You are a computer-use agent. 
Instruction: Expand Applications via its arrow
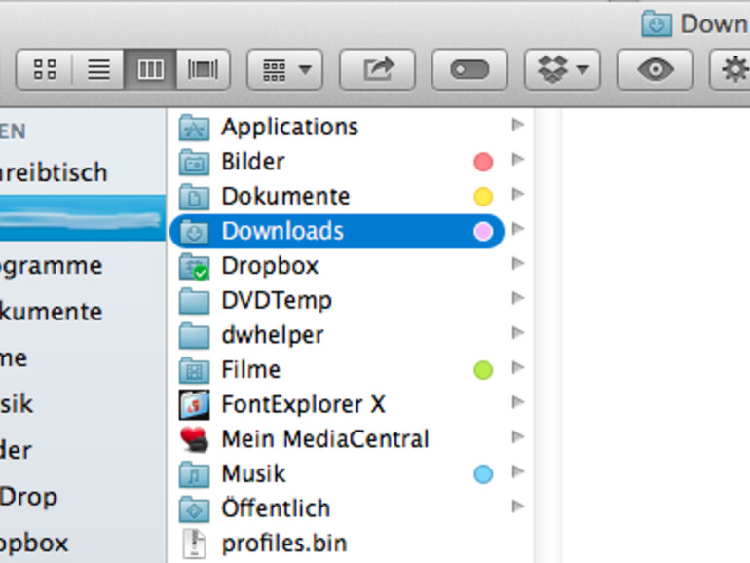(x=517, y=125)
